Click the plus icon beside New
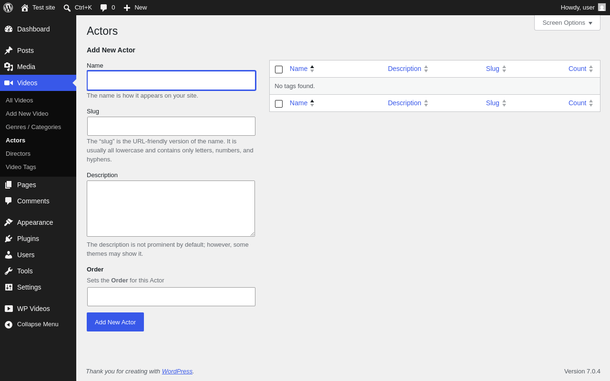Viewport: 610px width, 381px height. click(x=127, y=8)
